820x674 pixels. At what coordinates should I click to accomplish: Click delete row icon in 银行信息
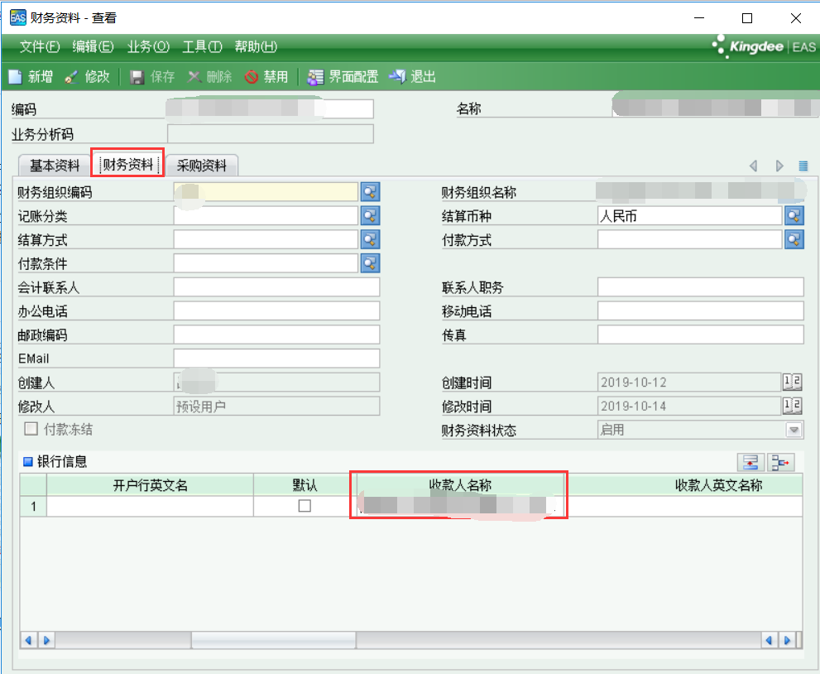pos(780,463)
